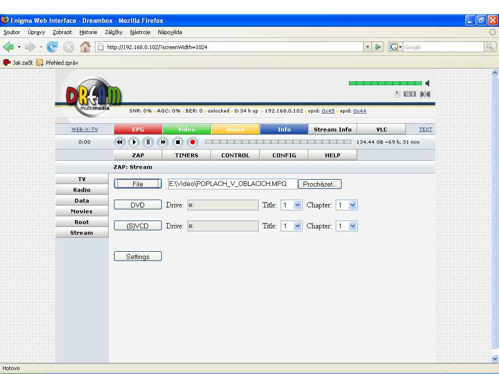Open the Firefox home page icon

pos(85,47)
